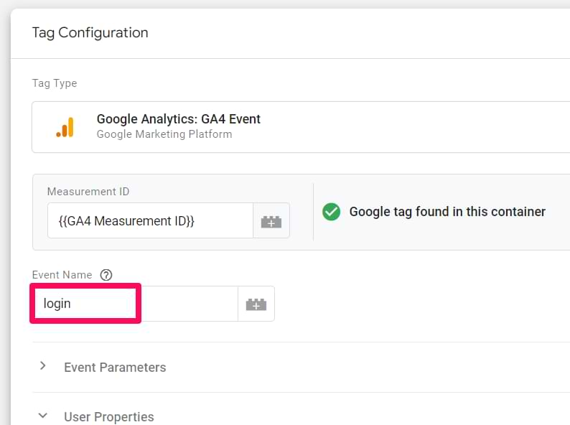Focus the Measurement ID input field
Screen dimensions: 570x425
150,220
